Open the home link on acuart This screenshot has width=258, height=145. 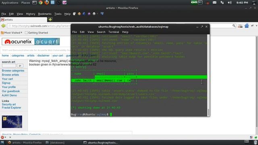pos(5,56)
